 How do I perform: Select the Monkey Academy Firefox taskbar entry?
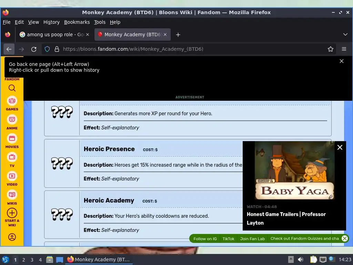99,259
